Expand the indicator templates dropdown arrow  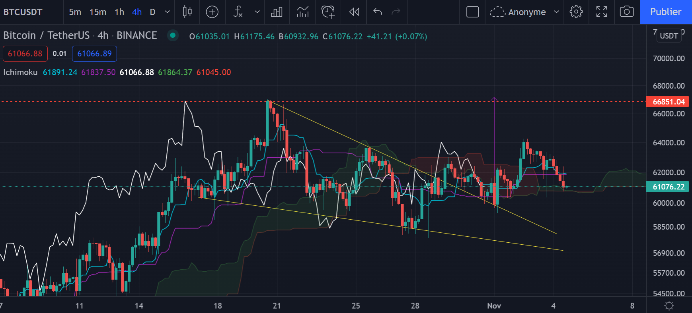click(257, 12)
